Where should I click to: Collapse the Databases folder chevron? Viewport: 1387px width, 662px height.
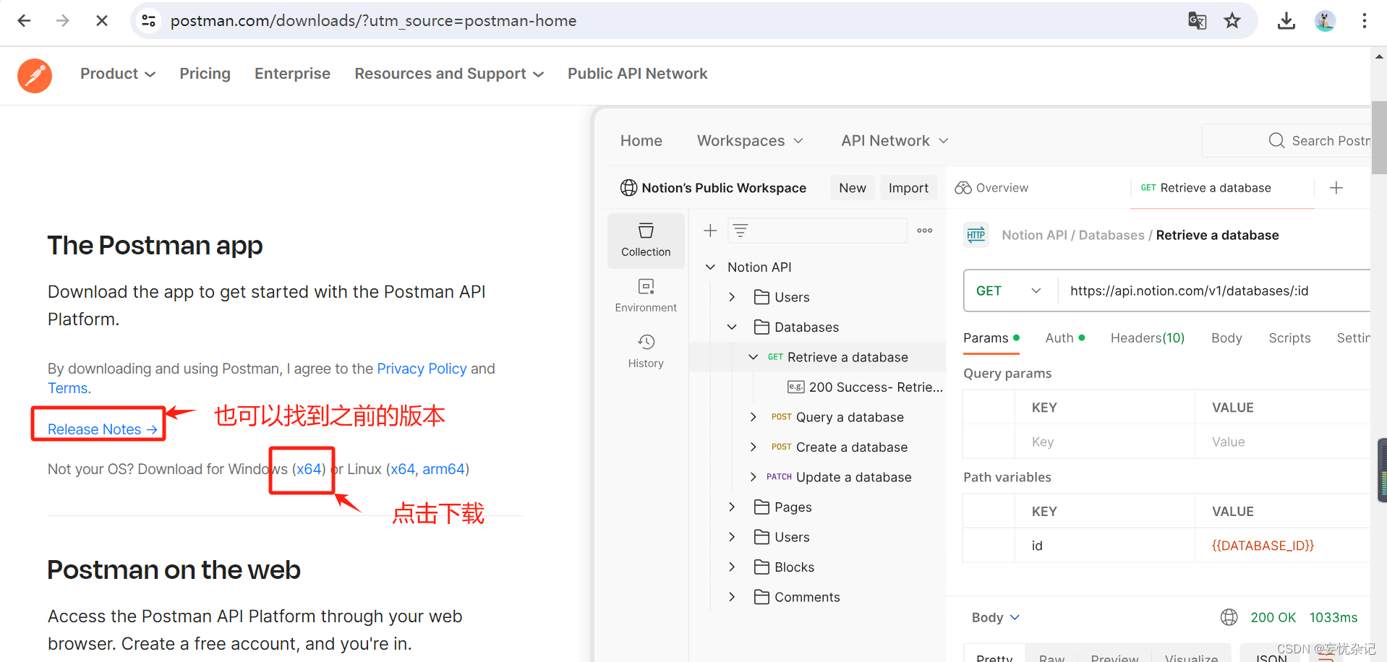[732, 327]
